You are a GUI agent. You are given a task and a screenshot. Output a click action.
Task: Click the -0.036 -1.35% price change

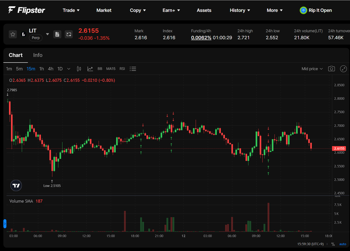94,38
